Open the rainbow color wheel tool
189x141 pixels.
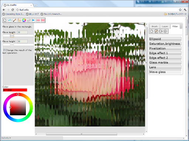(x=24, y=20)
